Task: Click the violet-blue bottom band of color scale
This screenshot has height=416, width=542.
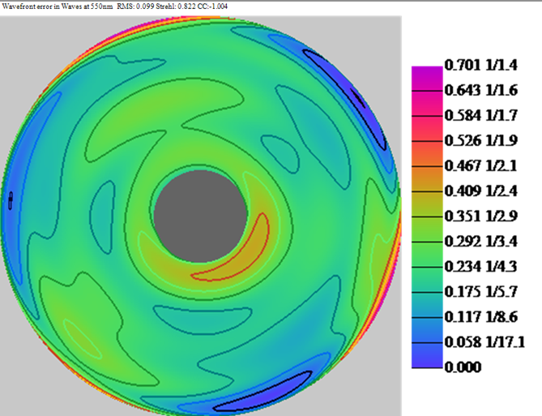Action: [x=427, y=355]
